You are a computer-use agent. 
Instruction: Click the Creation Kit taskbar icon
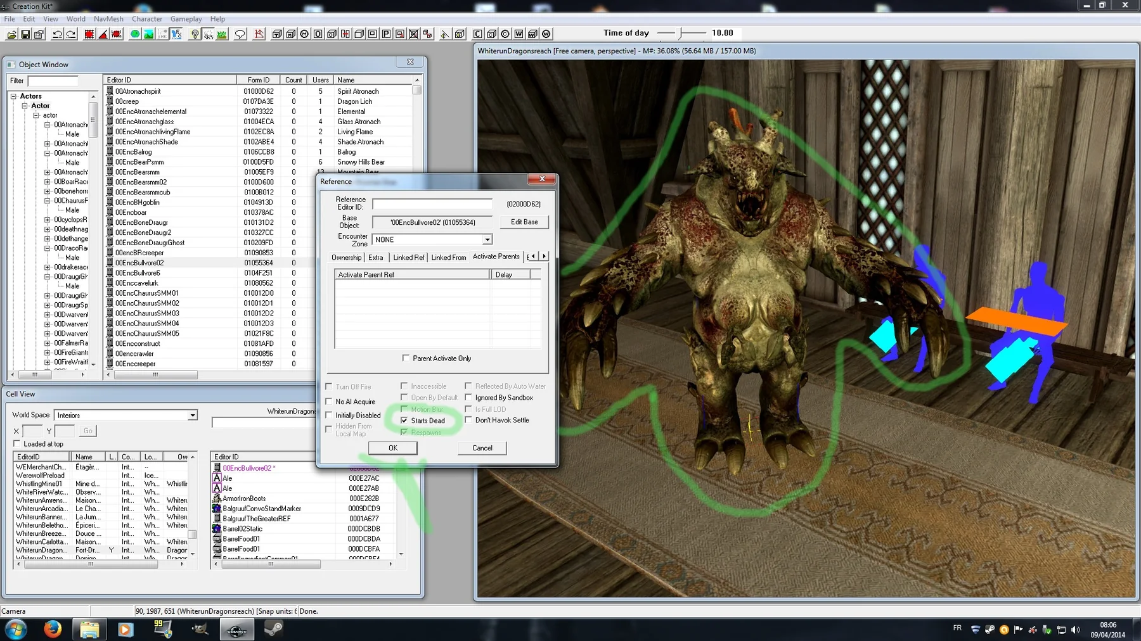tap(237, 630)
